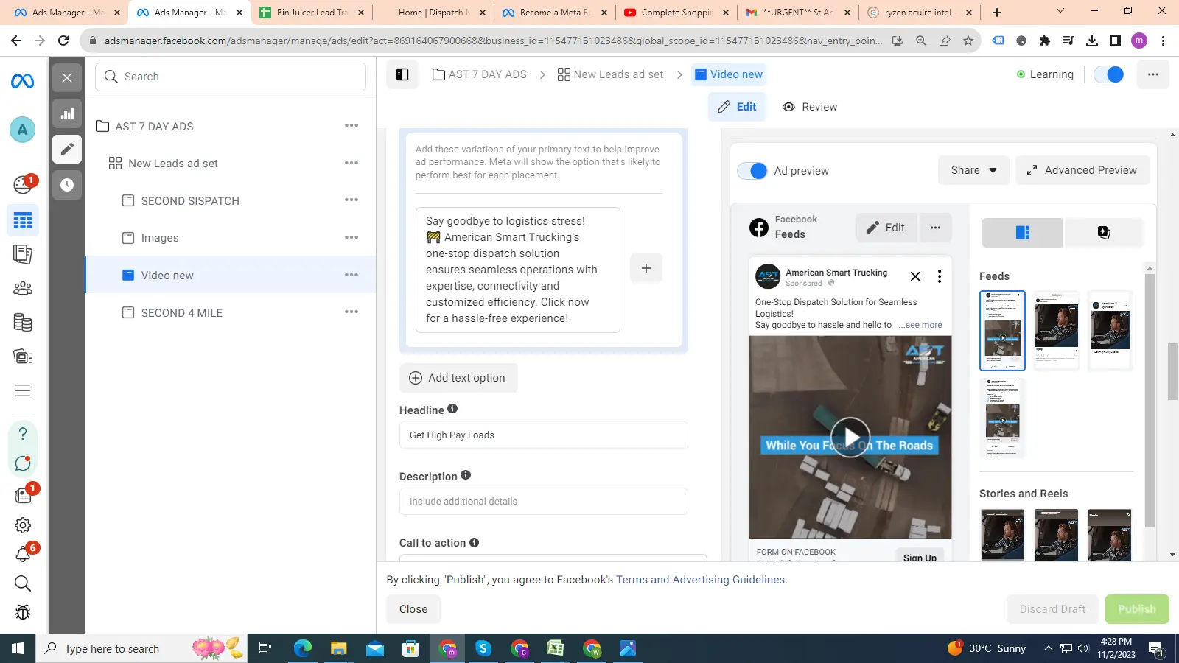
Task: Open the Share dropdown
Action: [x=973, y=170]
